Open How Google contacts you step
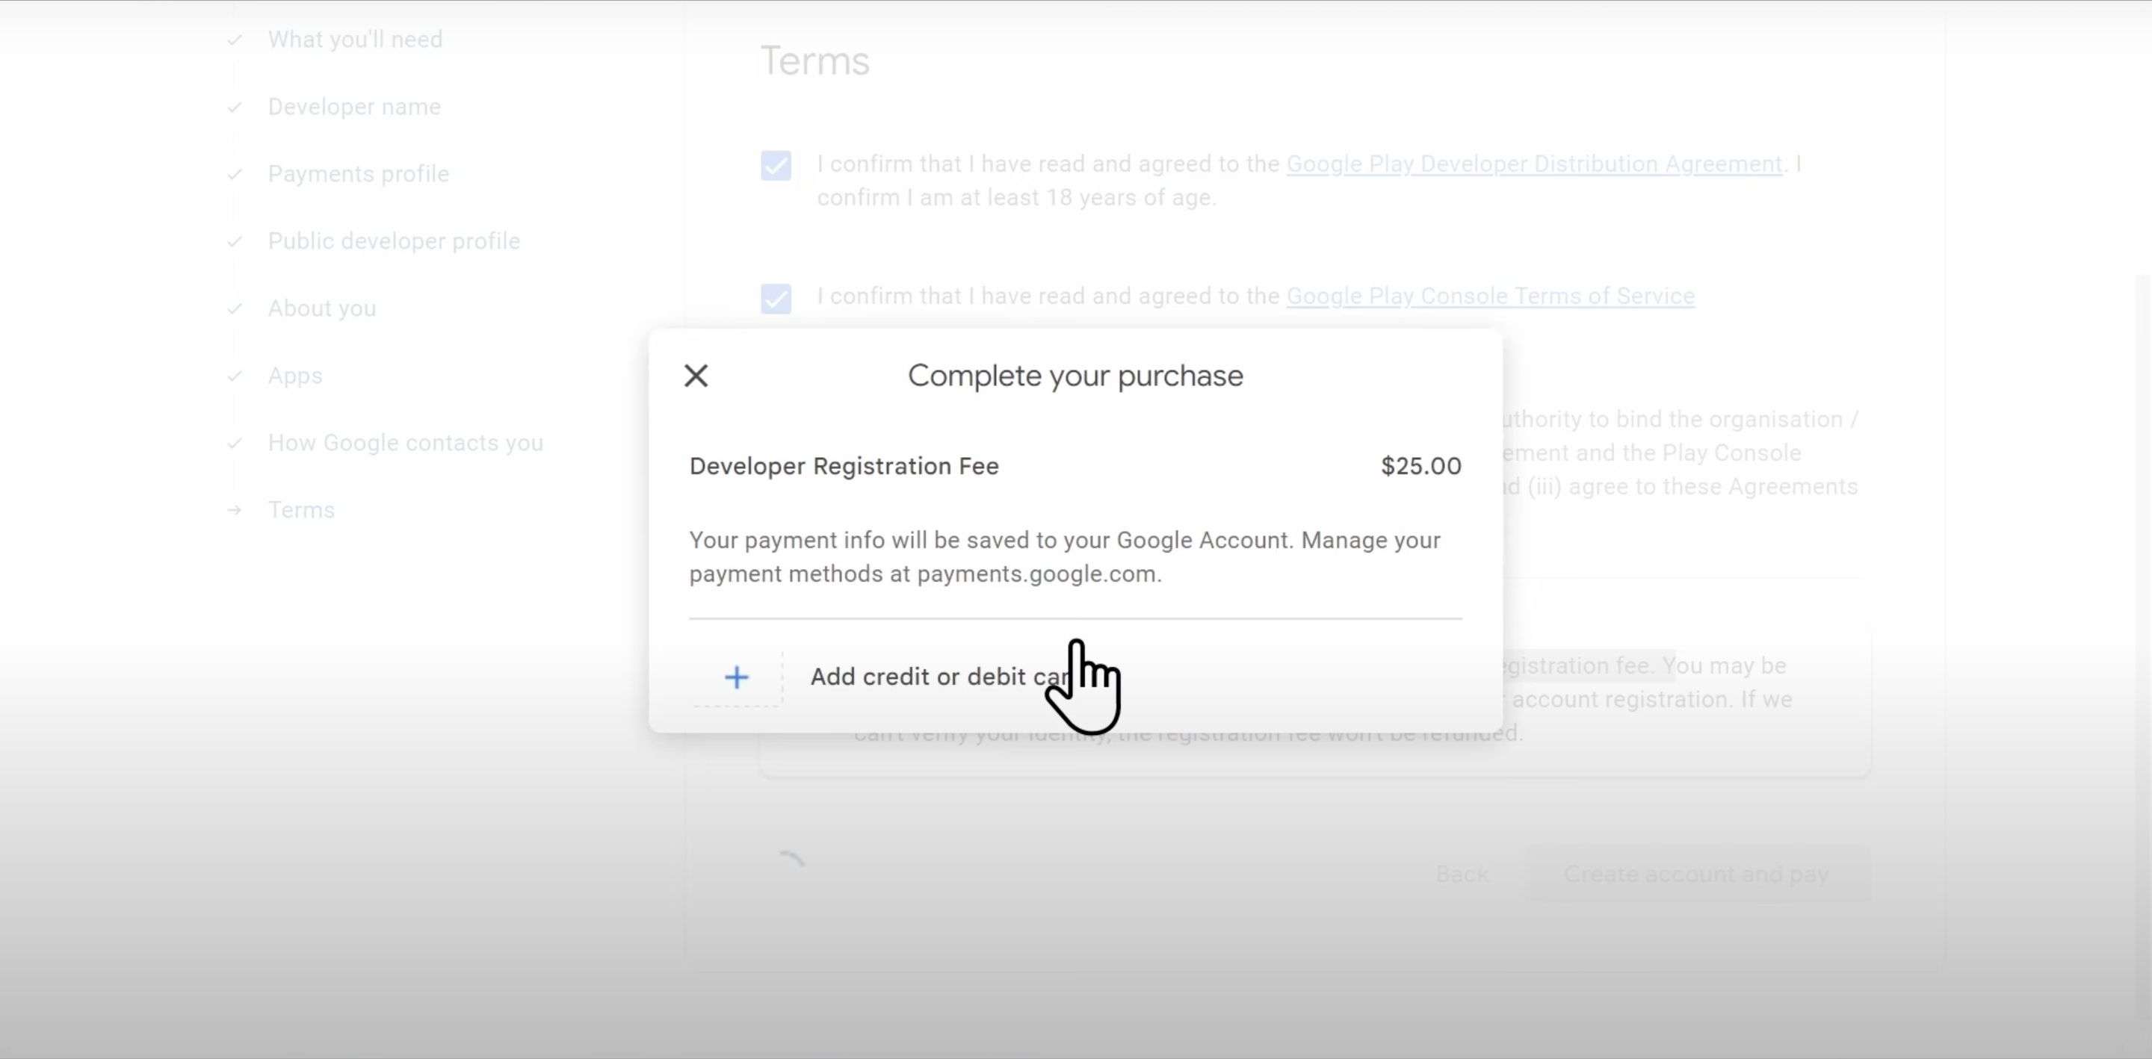This screenshot has height=1059, width=2152. pyautogui.click(x=405, y=443)
